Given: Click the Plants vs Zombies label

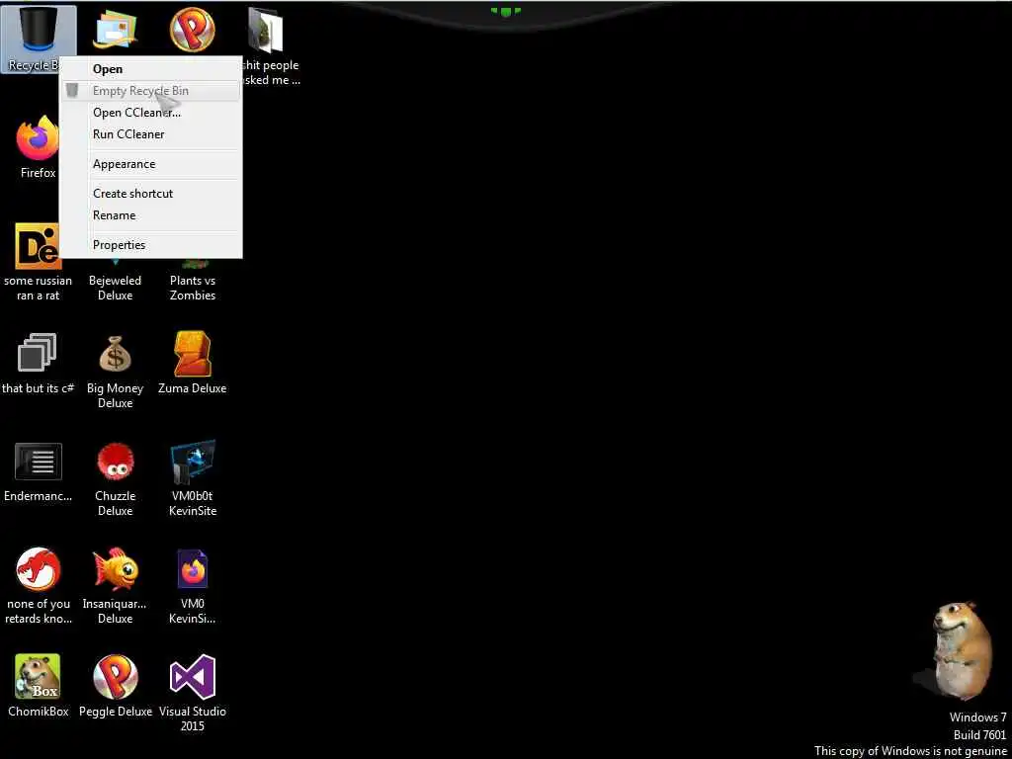Looking at the screenshot, I should click(x=193, y=288).
